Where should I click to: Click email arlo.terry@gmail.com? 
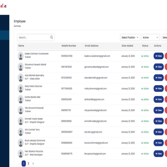tap(93, 132)
